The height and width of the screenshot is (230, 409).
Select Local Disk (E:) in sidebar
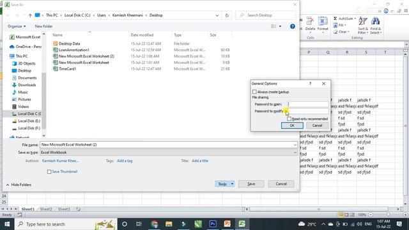click(29, 121)
